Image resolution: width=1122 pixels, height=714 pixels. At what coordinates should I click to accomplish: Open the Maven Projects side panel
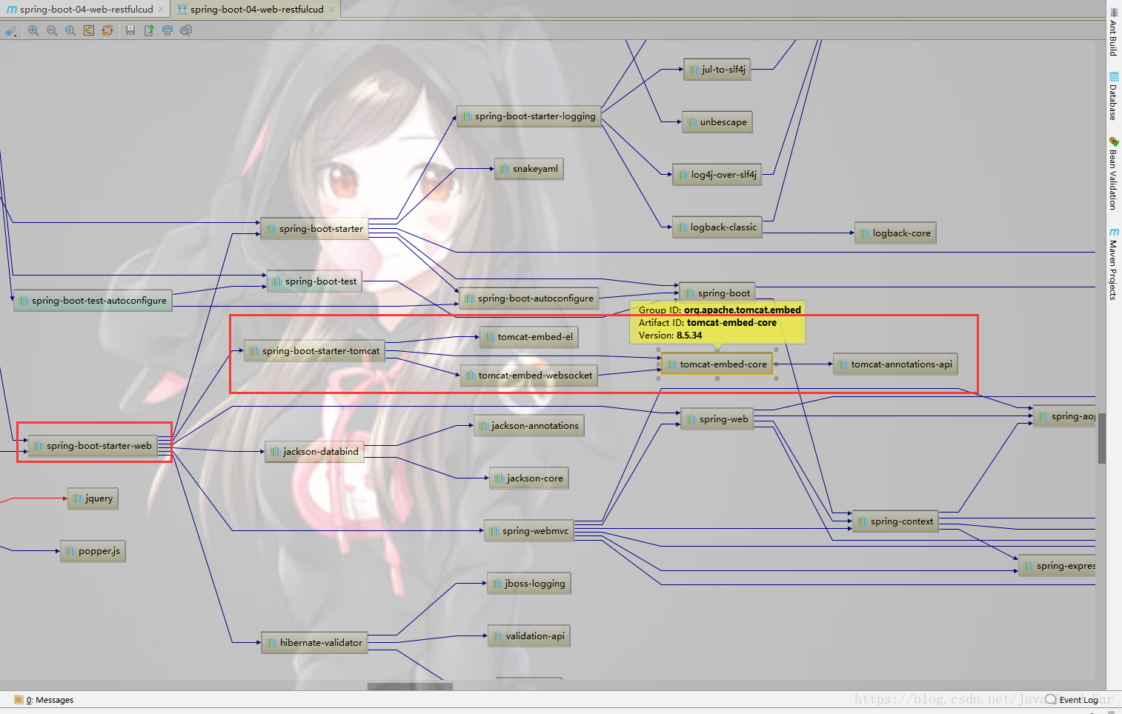pyautogui.click(x=1113, y=264)
